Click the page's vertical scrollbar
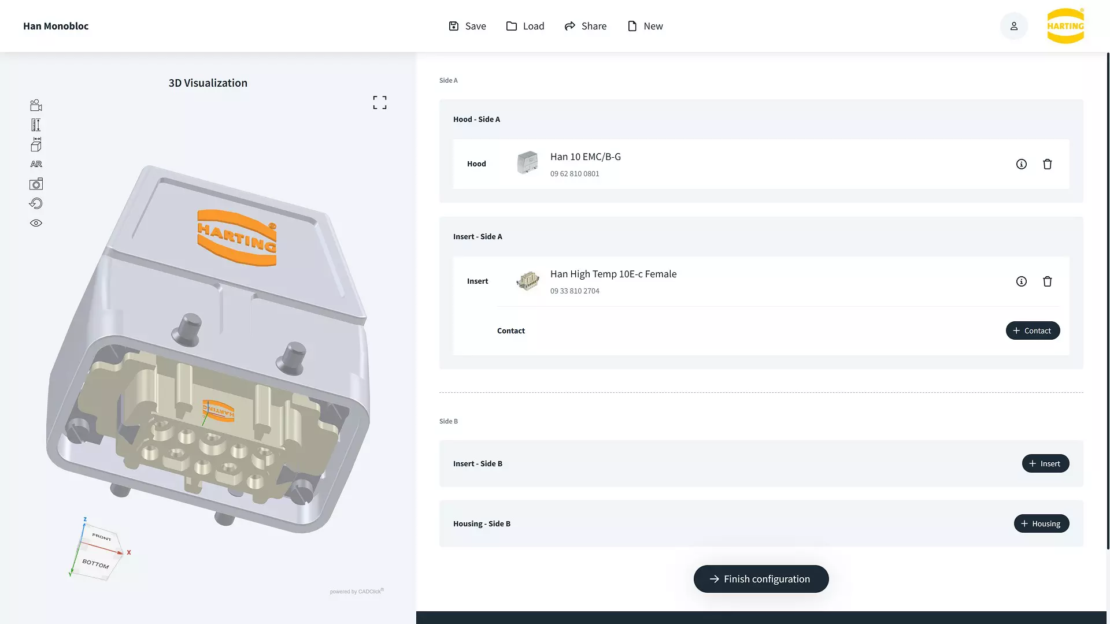This screenshot has width=1110, height=624. tap(1108, 300)
